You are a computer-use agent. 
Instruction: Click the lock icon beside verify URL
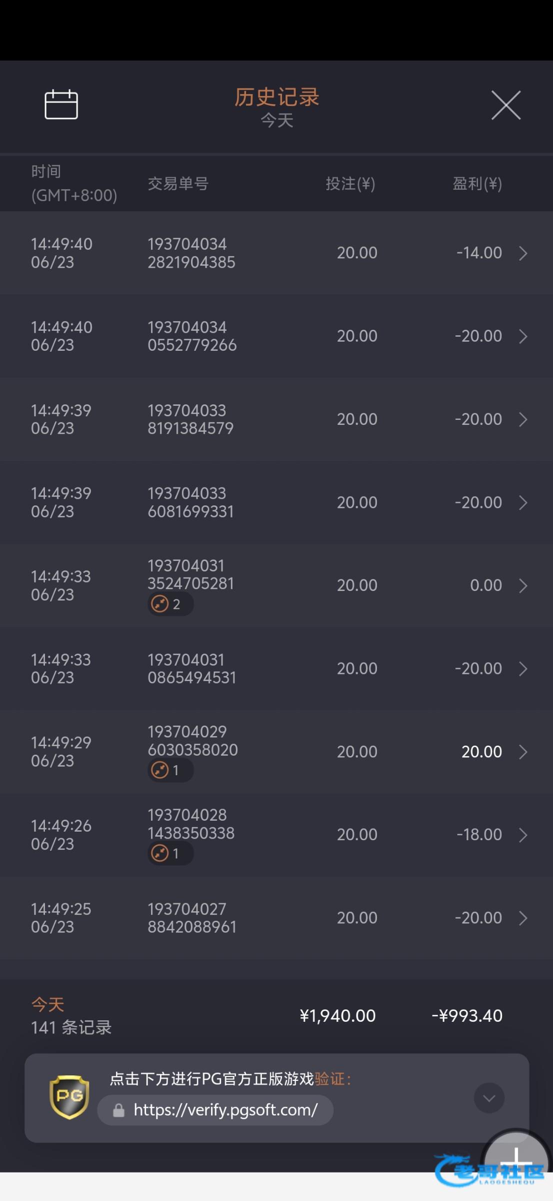pyautogui.click(x=119, y=1110)
